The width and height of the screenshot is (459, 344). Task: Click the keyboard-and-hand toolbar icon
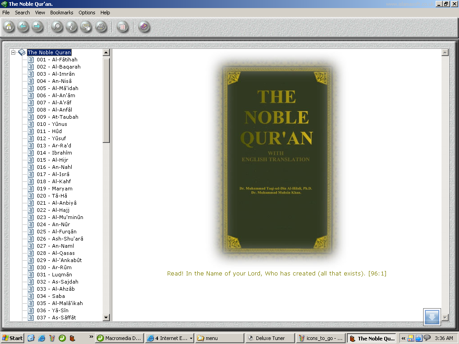click(86, 27)
